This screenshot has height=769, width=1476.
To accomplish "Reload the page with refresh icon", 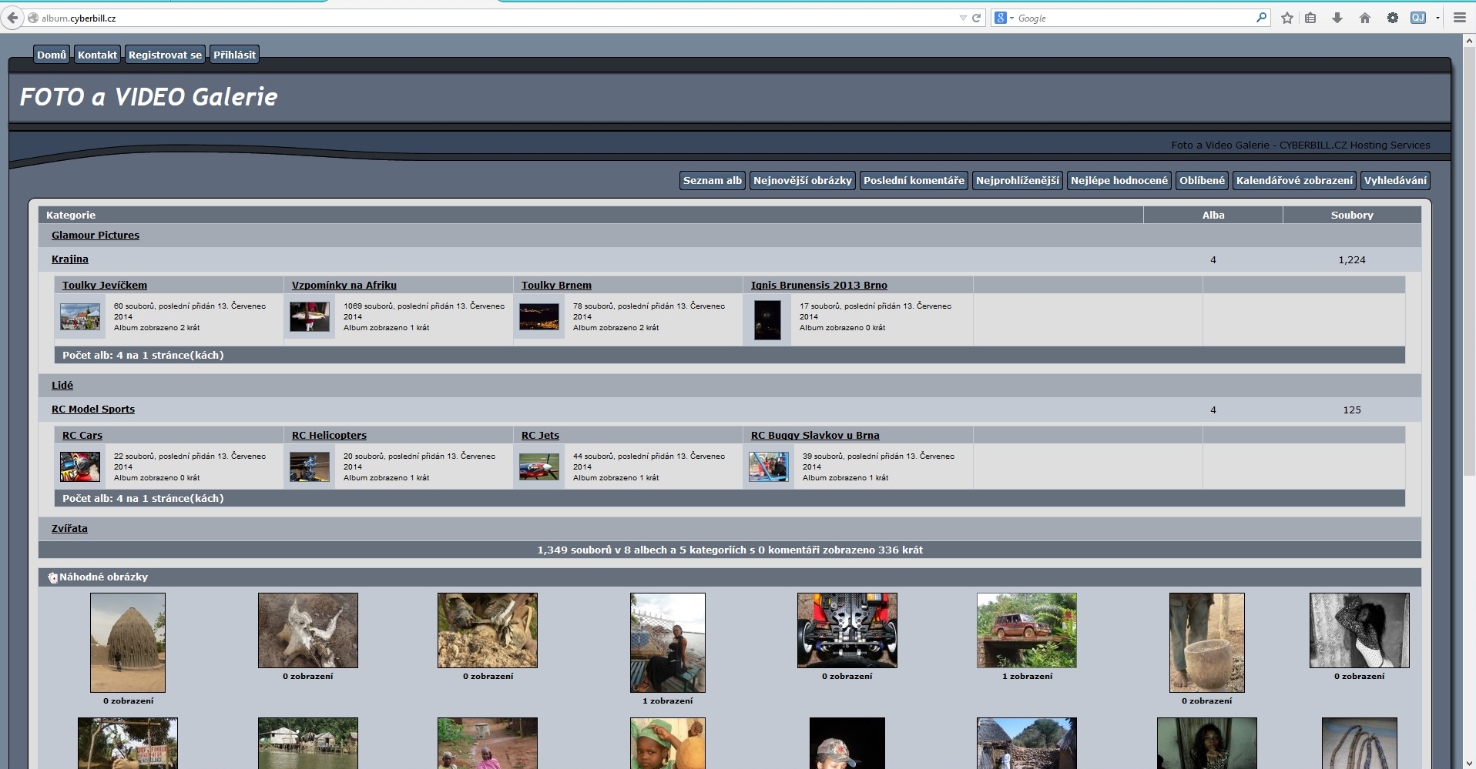I will click(x=976, y=18).
